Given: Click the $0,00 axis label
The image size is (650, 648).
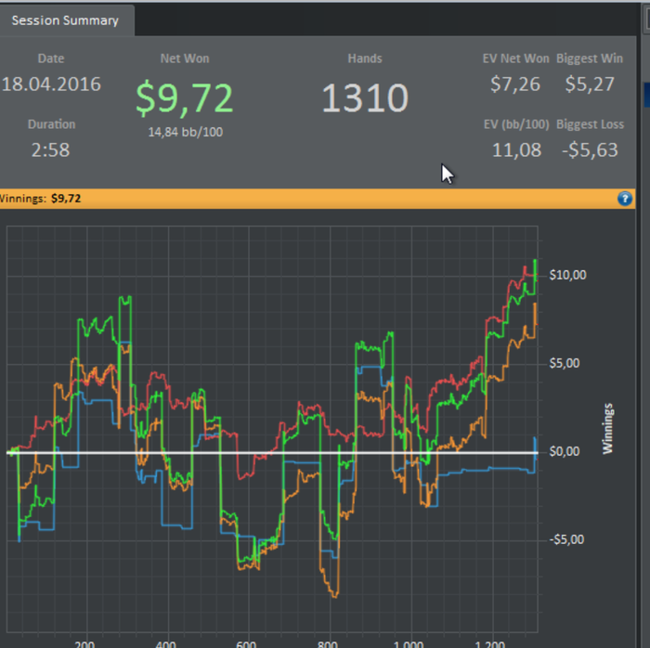Looking at the screenshot, I should 565,451.
